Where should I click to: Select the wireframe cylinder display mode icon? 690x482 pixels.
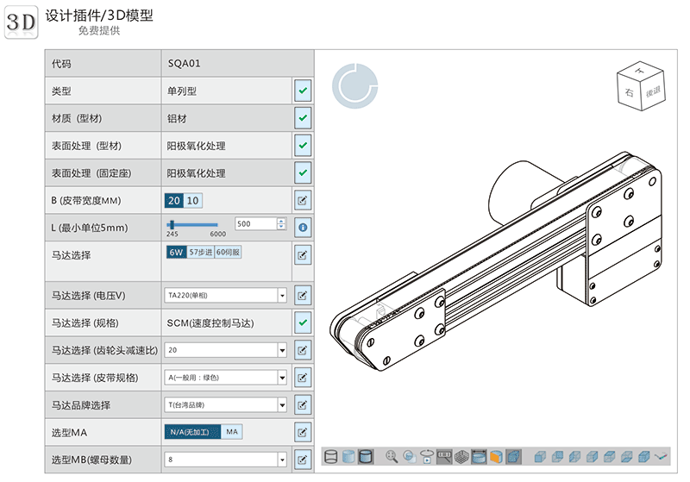tap(331, 456)
